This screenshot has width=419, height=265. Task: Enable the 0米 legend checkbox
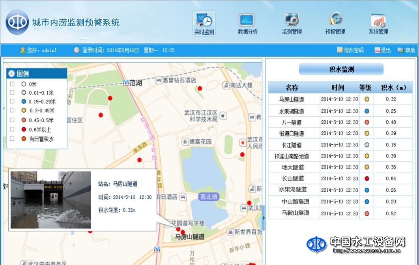[12, 84]
